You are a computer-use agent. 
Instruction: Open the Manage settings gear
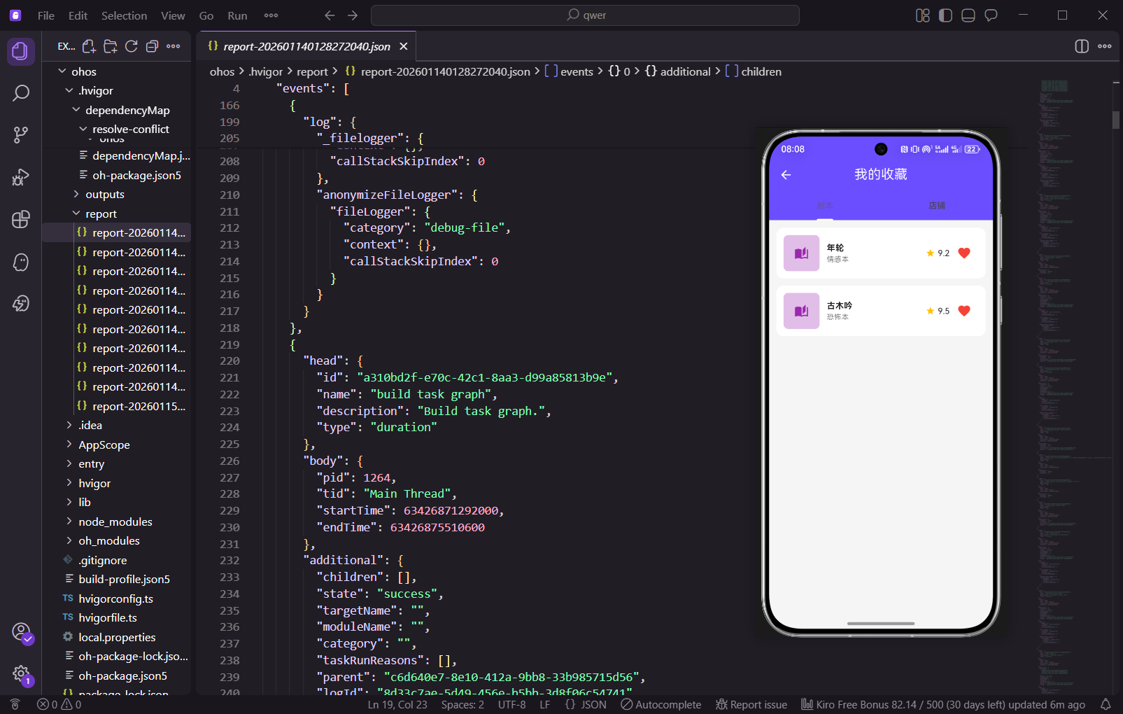pyautogui.click(x=22, y=675)
